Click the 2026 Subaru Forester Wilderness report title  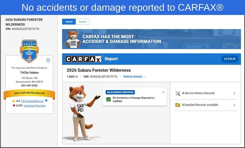pos(99,70)
